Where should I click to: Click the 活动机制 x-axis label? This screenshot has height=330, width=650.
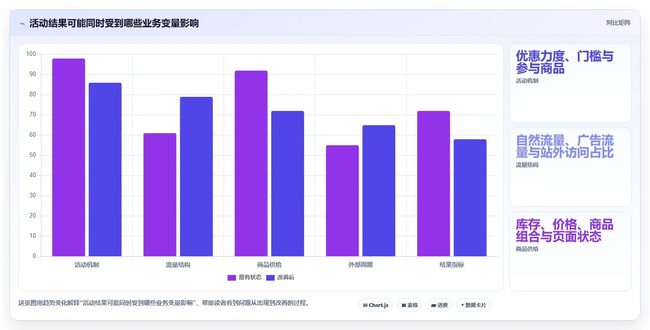87,265
